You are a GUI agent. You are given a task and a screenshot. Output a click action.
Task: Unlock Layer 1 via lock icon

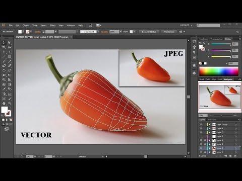click(x=205, y=152)
